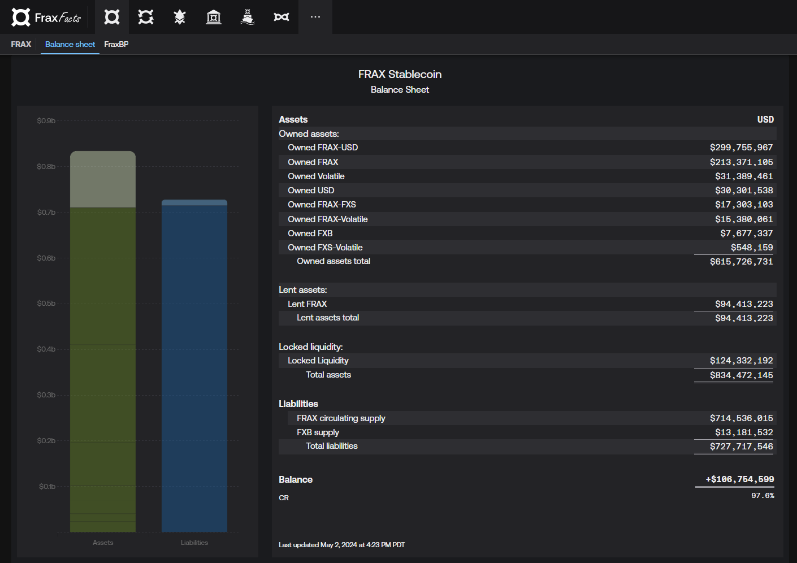Click the Locked Liquidity row
Viewport: 797px width, 563px height.
[318, 361]
